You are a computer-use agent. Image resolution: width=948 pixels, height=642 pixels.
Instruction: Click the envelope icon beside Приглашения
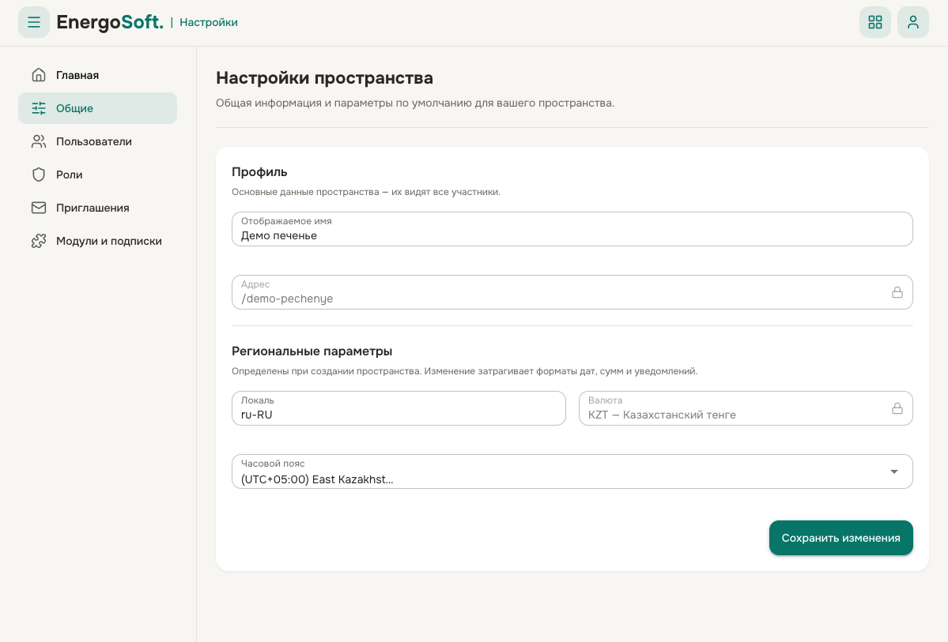39,208
